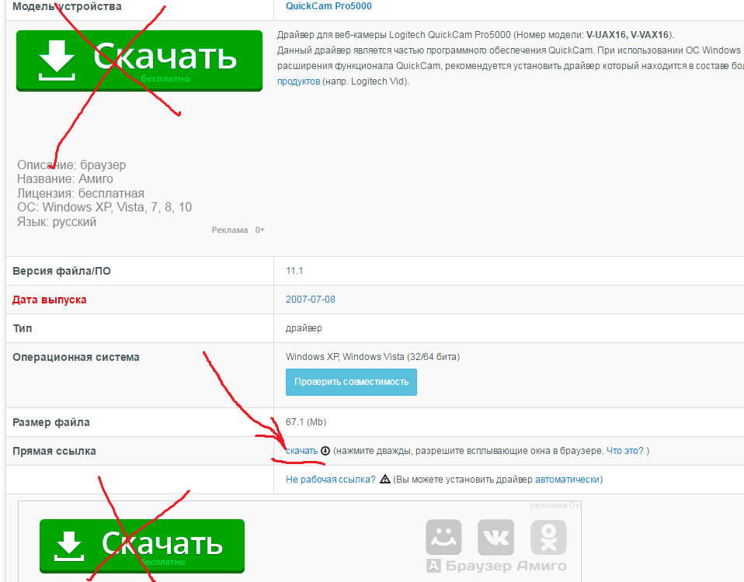Click the direct скачать download link
The width and height of the screenshot is (744, 582).
click(x=302, y=451)
